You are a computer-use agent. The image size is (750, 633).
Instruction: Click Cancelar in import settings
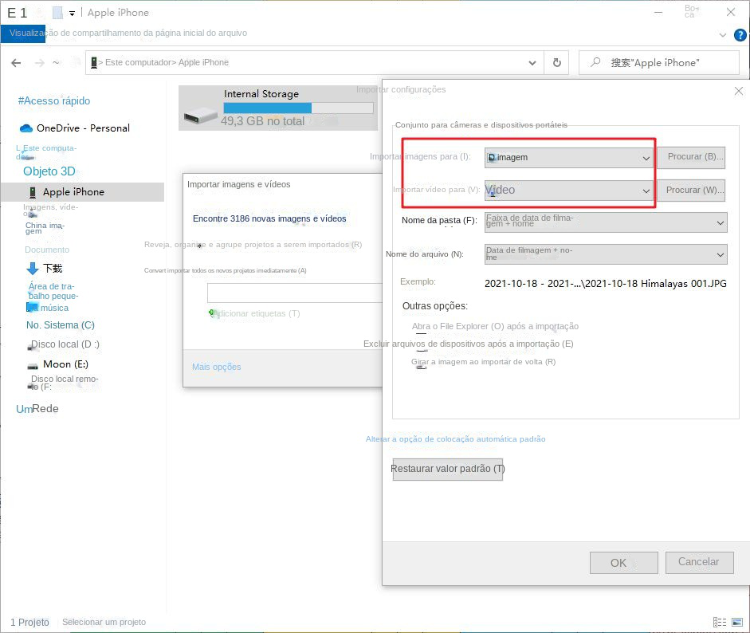tap(699, 562)
